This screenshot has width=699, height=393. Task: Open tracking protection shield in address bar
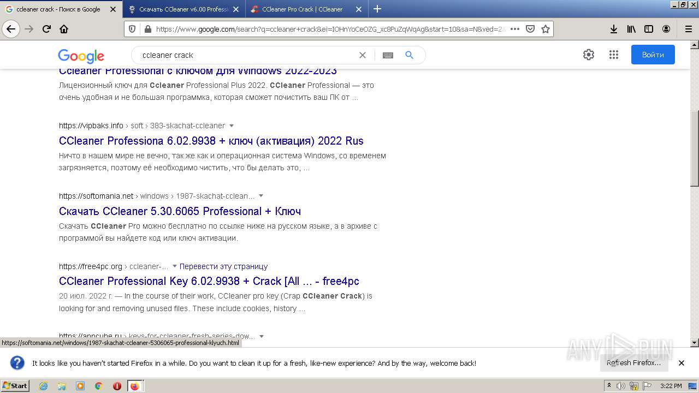point(132,29)
